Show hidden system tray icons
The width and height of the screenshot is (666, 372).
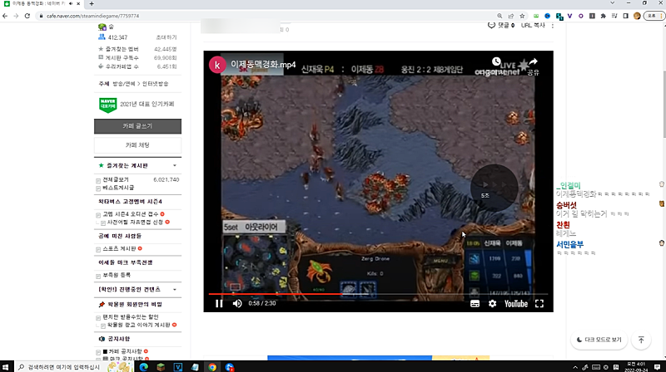pos(575,367)
